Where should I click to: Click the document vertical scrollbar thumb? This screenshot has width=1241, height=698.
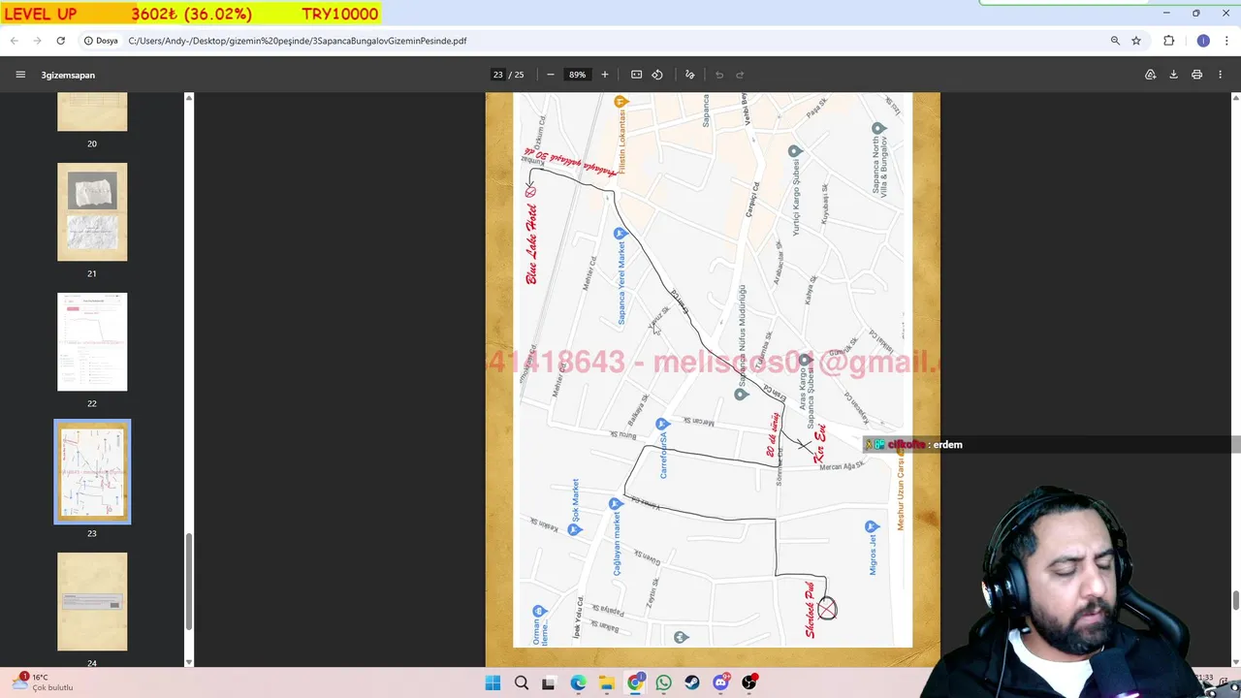pyautogui.click(x=1235, y=600)
